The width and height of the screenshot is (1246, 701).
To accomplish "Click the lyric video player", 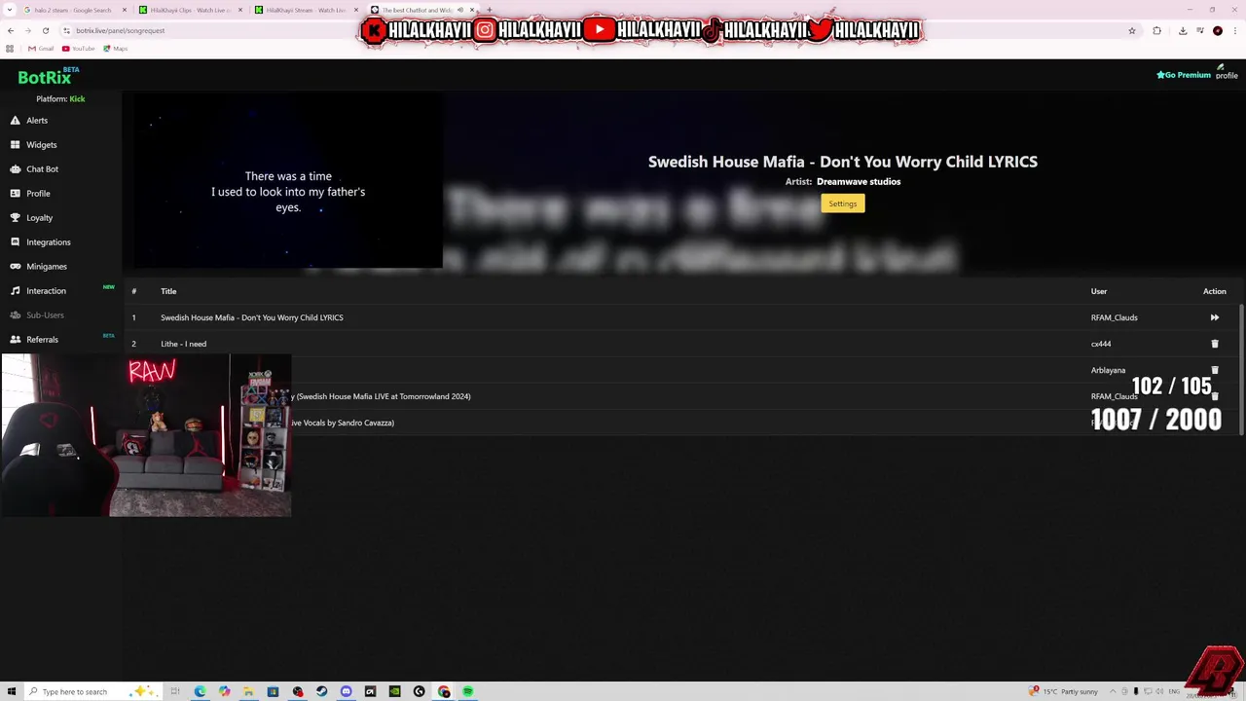I will click(x=288, y=181).
